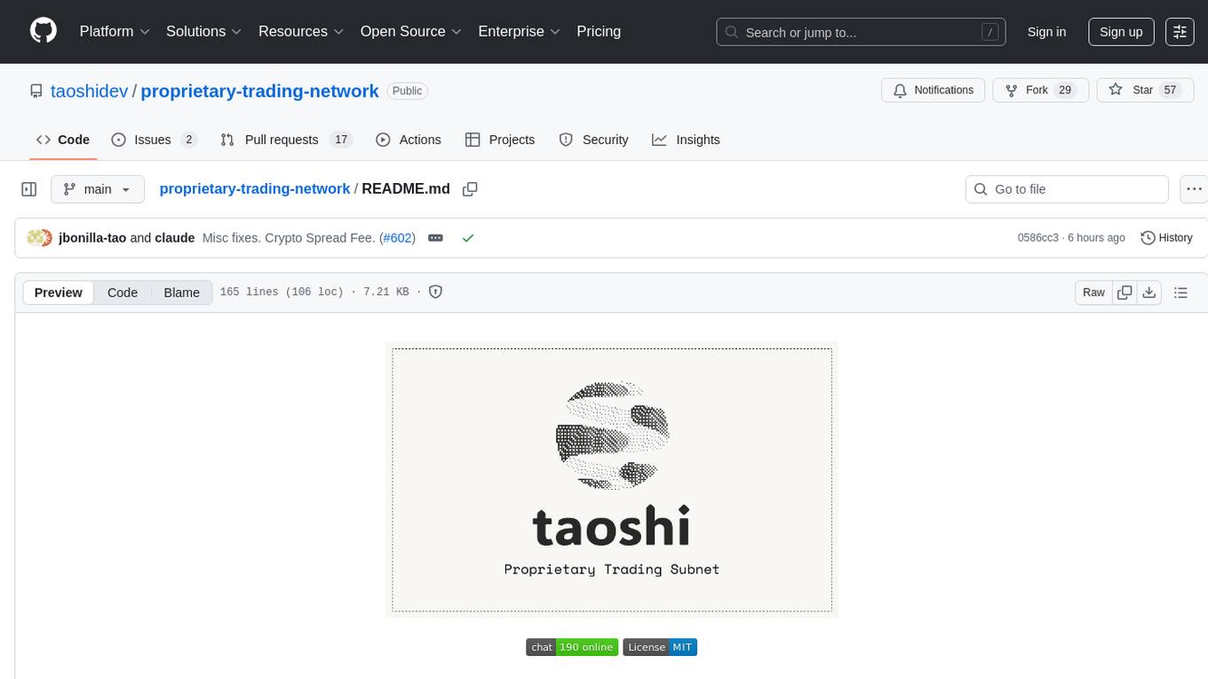Click the README.md file name text
Screen dimensions: 1208x679
(406, 189)
